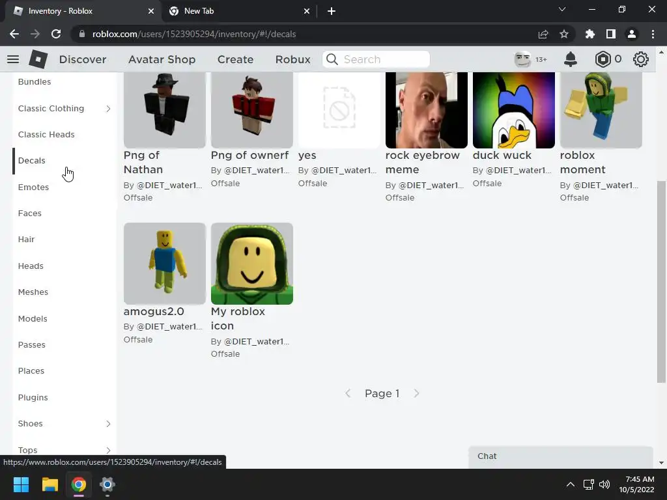Close the New Tab browser tab
The height and width of the screenshot is (500, 667).
(307, 12)
